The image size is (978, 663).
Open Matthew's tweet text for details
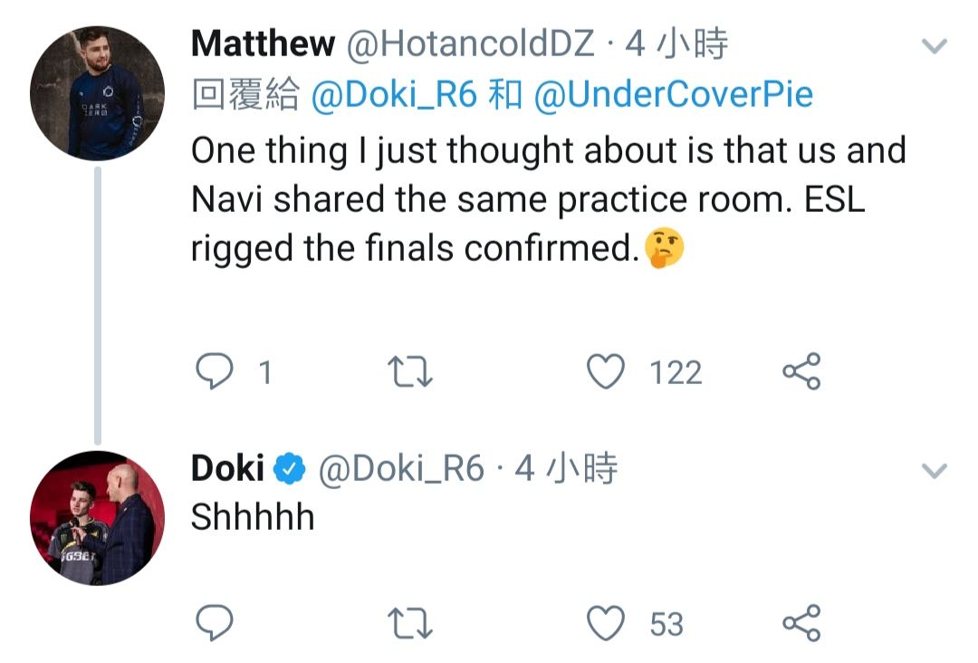coord(543,199)
